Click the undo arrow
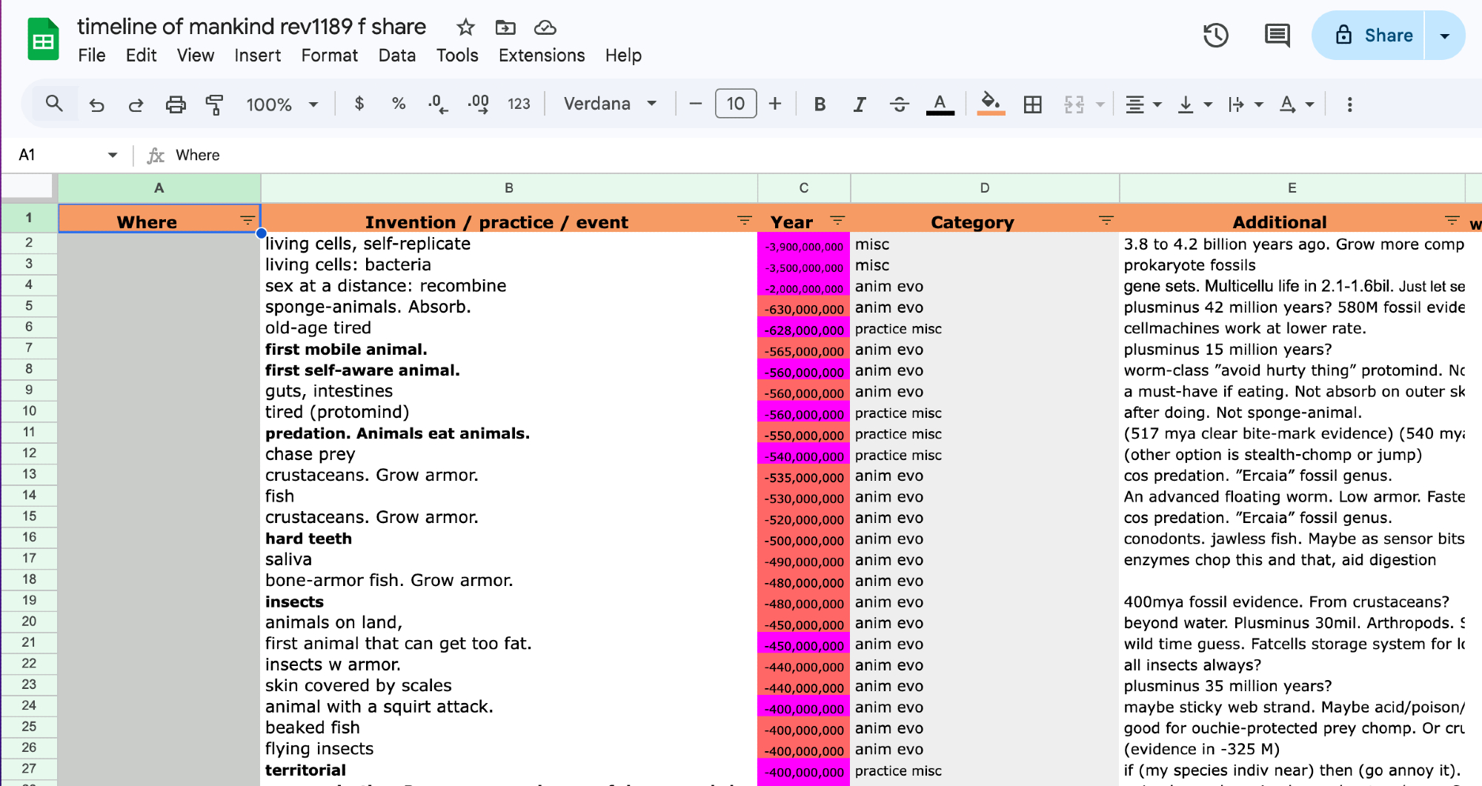This screenshot has width=1482, height=786. click(x=97, y=104)
